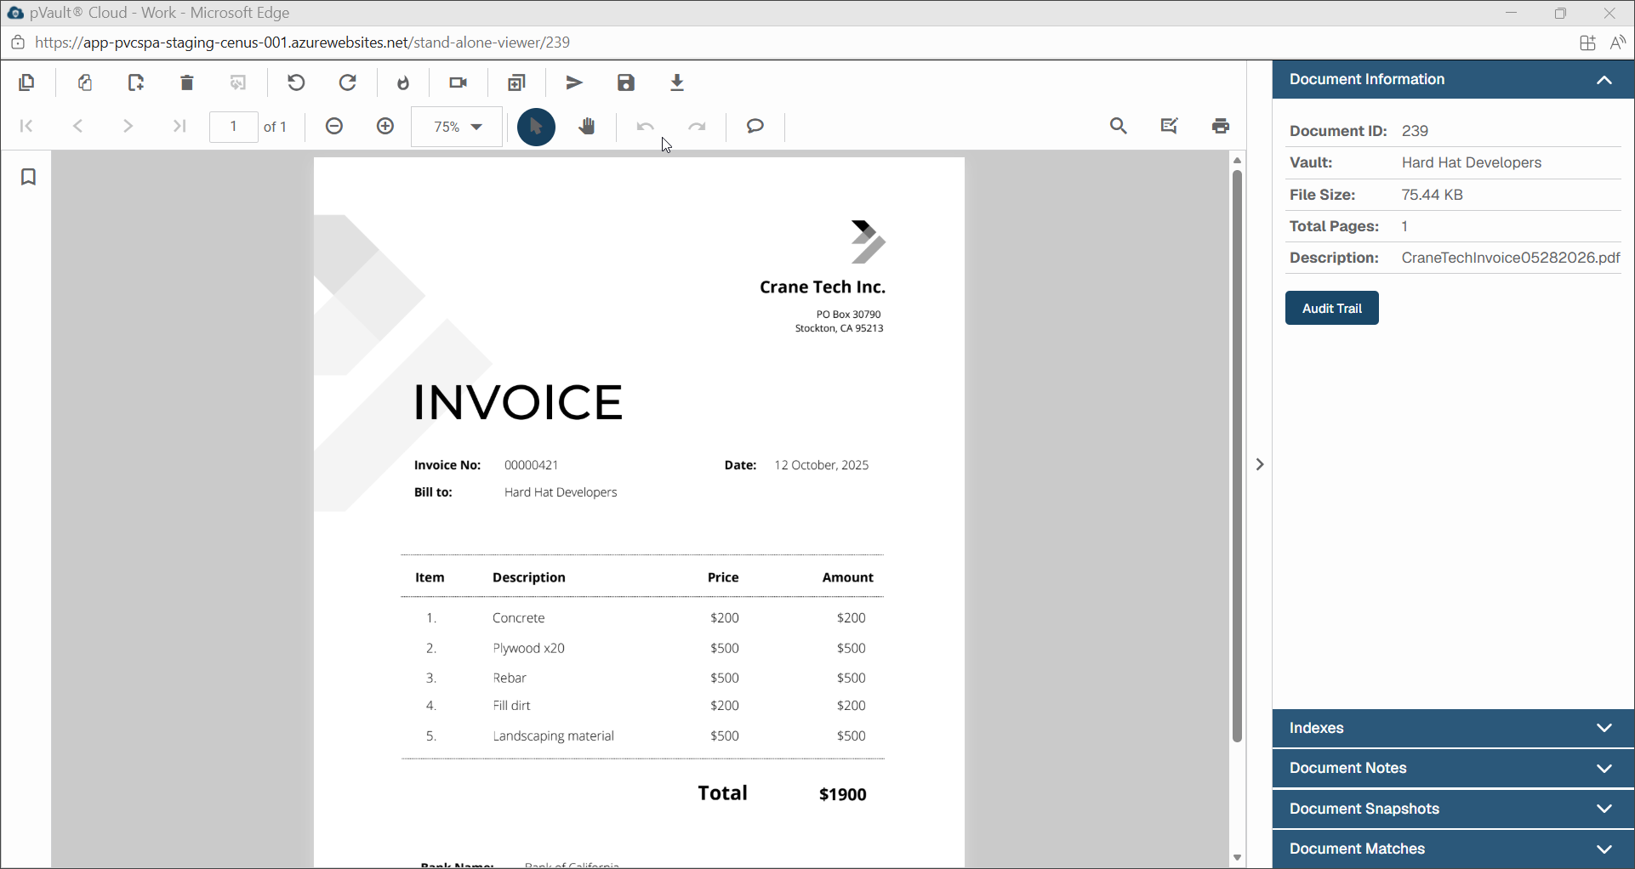Expand the Document Matches section

coord(1453,849)
